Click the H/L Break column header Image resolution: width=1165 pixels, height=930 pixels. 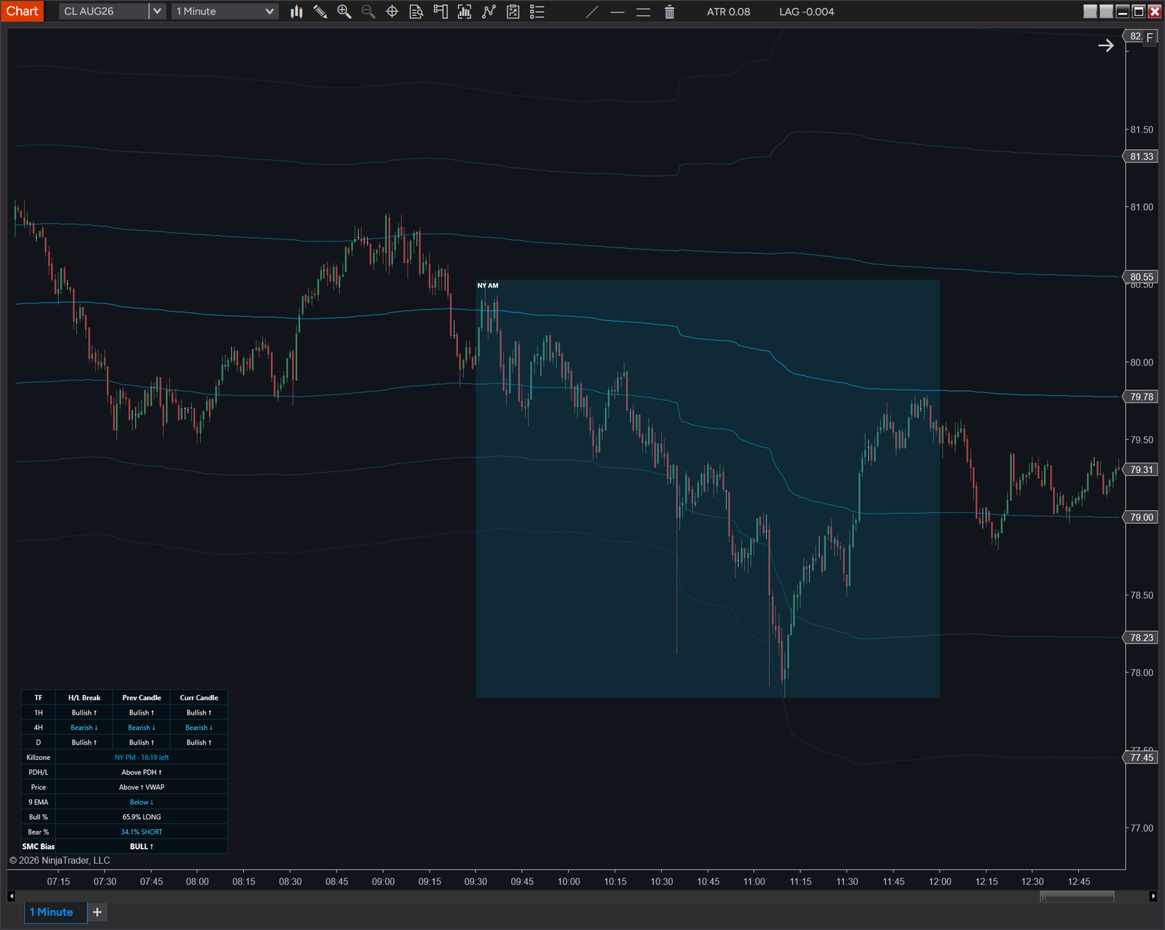(84, 698)
